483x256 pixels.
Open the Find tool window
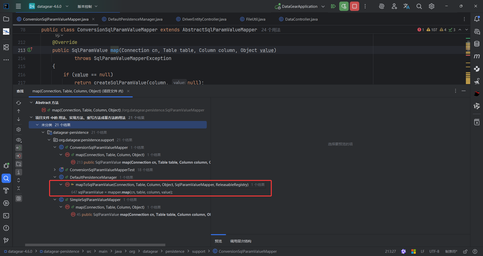point(6,178)
